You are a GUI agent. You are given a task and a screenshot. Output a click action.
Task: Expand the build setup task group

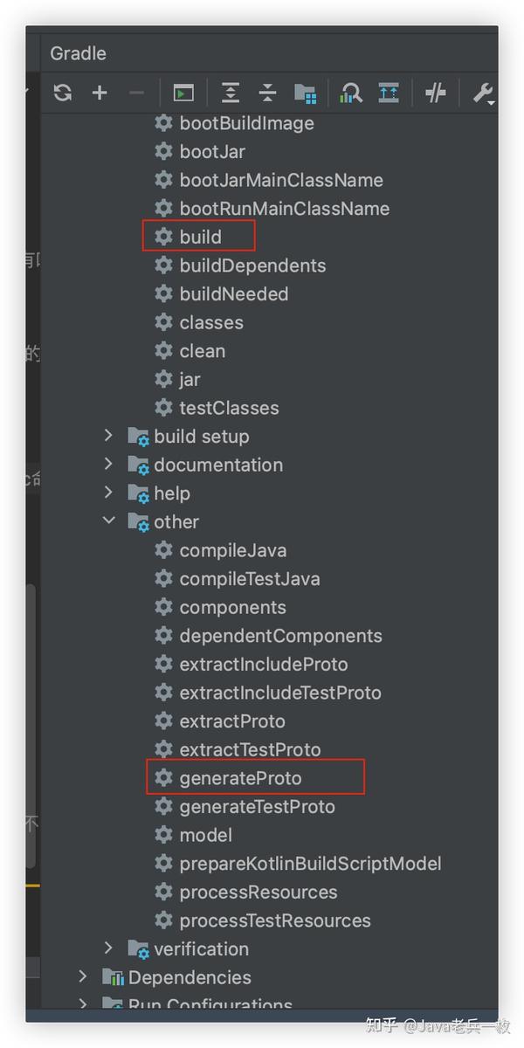click(x=108, y=436)
